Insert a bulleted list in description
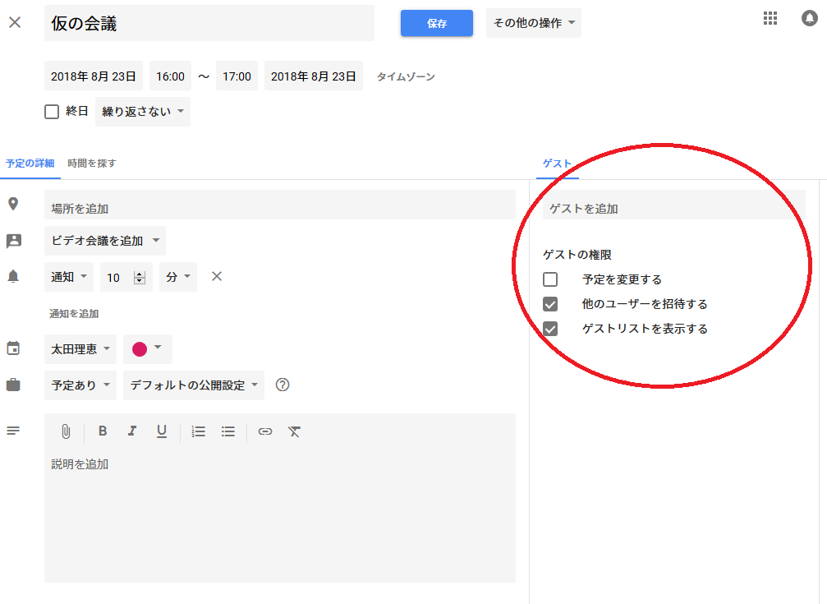This screenshot has width=827, height=604. (x=227, y=431)
